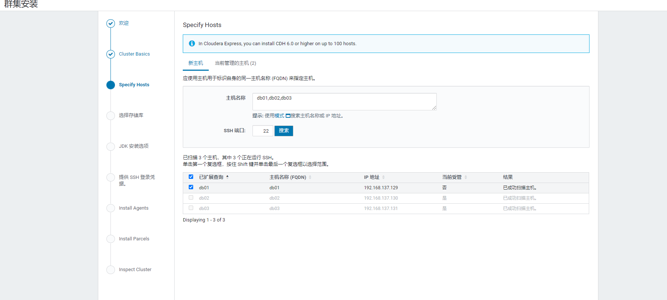Viewport: 667px width, 300px height.
Task: Sort by 当前受管 column arrow
Action: click(x=466, y=177)
